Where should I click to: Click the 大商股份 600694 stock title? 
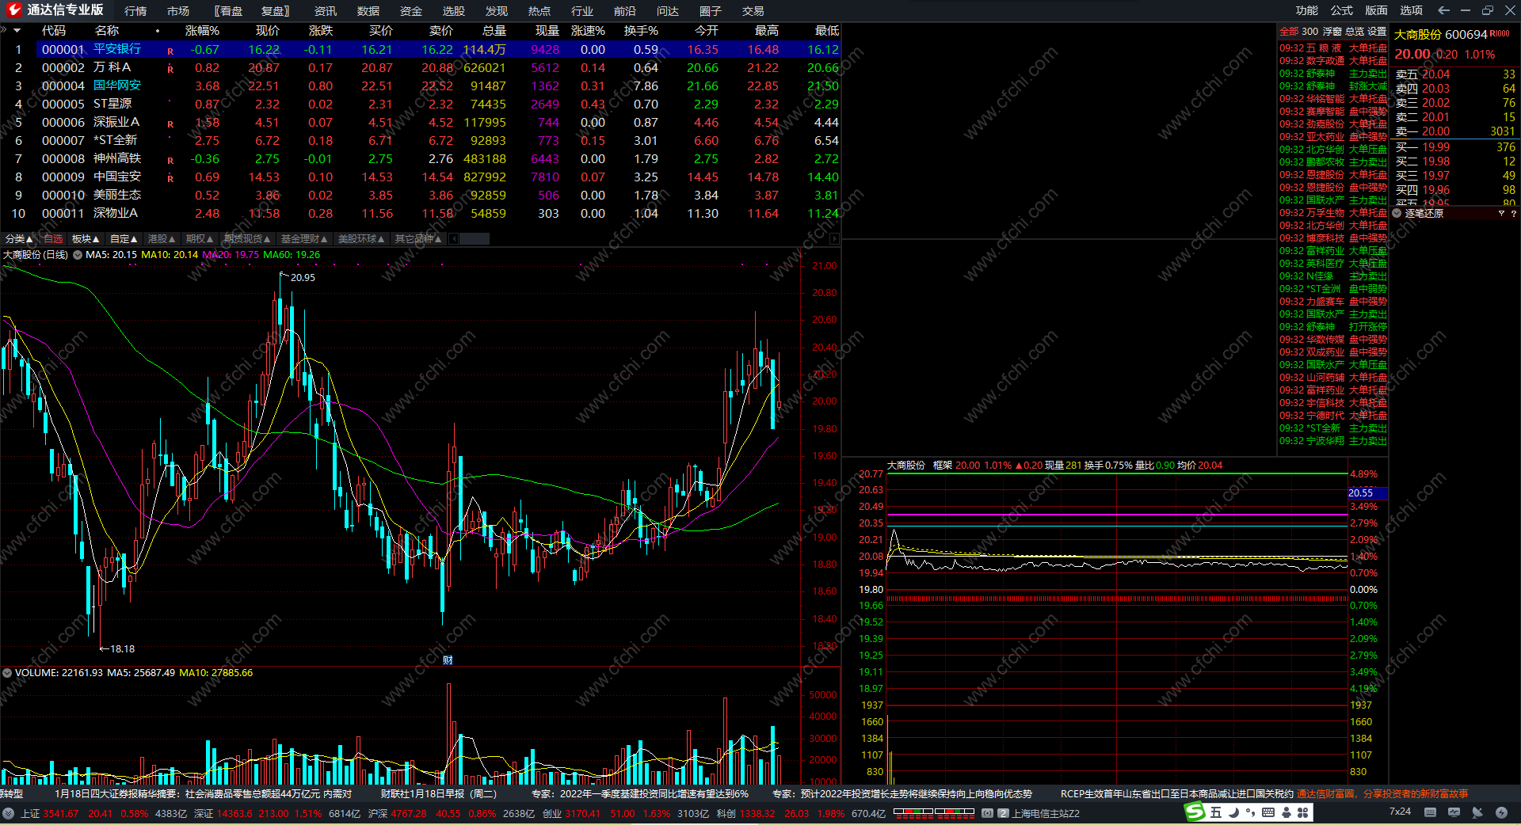pos(1440,35)
